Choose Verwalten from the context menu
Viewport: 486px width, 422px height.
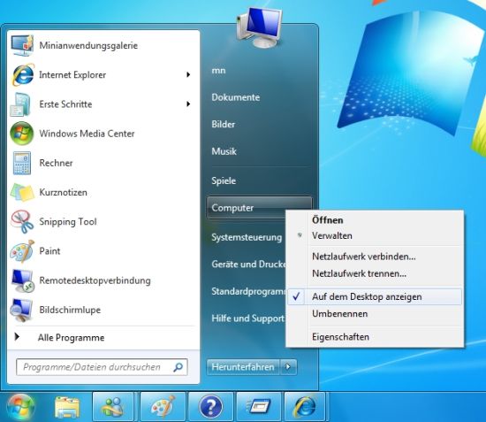coord(332,236)
